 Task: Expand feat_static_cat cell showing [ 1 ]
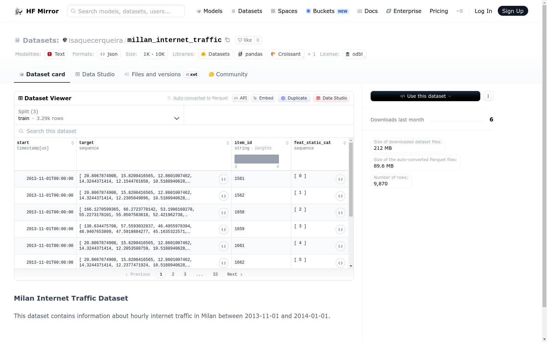[341, 196]
